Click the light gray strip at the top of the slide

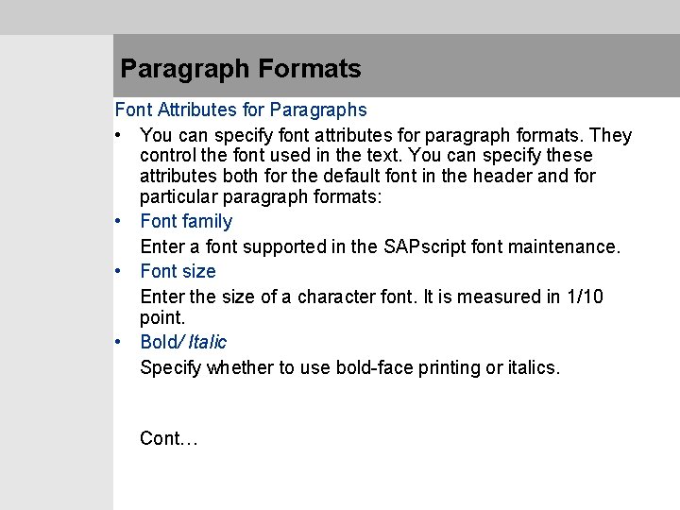click(340, 17)
